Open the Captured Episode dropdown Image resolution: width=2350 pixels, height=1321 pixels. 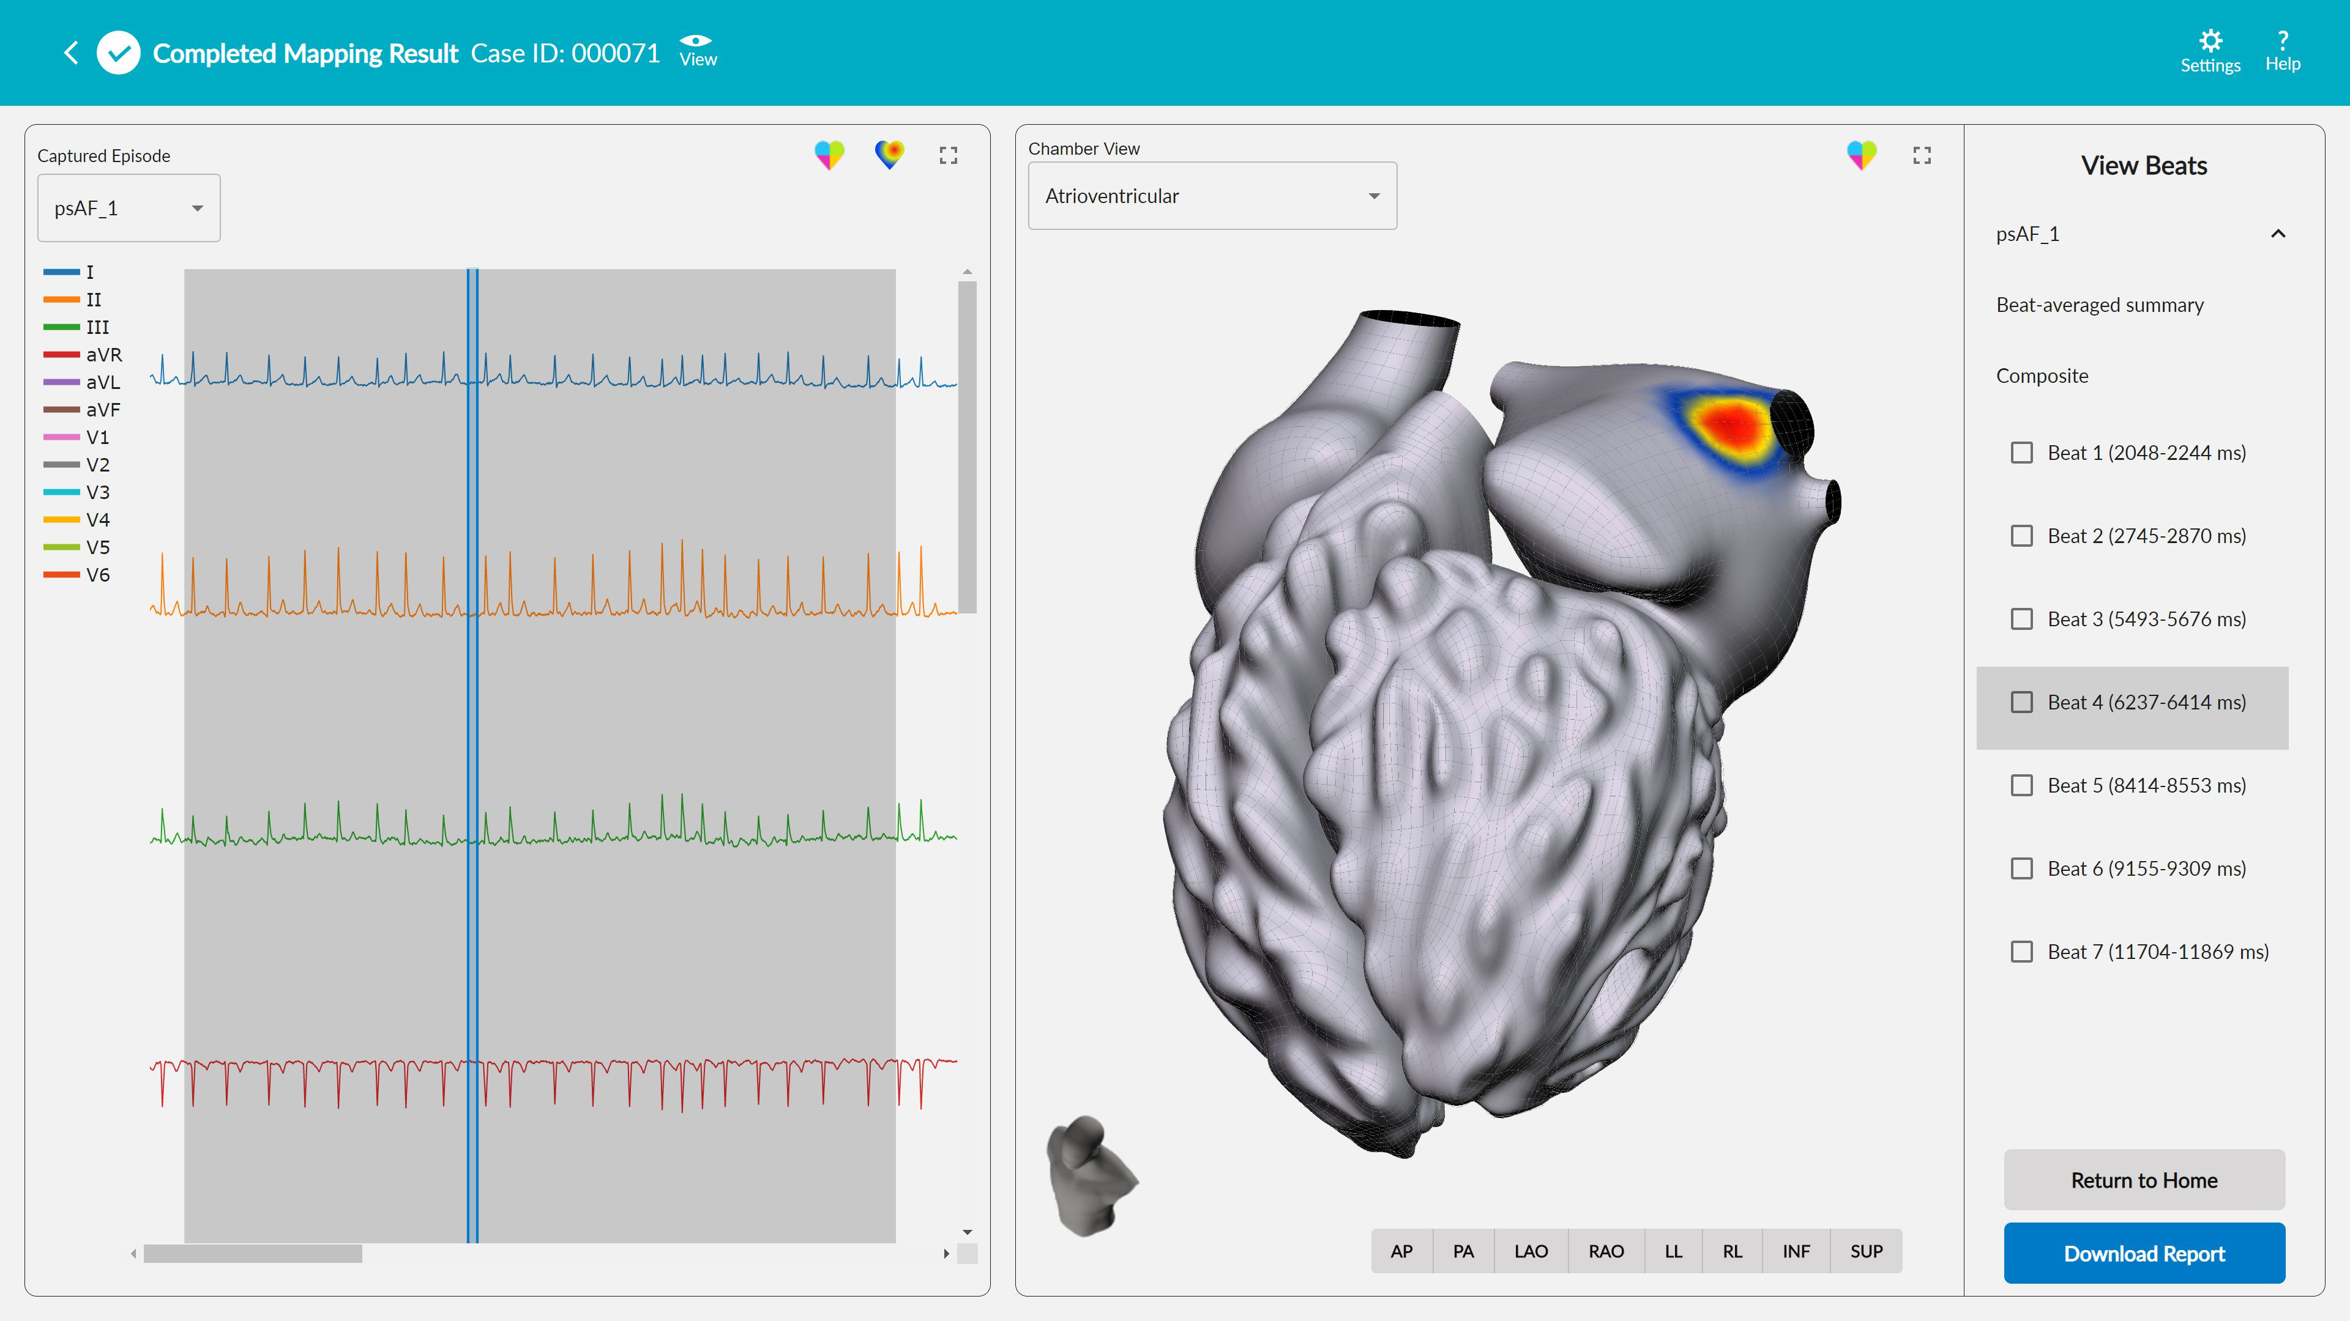point(128,207)
